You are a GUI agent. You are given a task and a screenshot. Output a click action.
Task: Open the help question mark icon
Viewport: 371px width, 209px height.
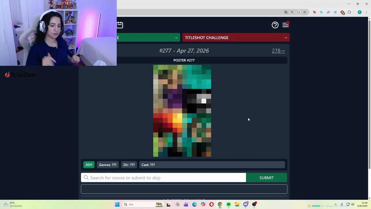[x=275, y=25]
